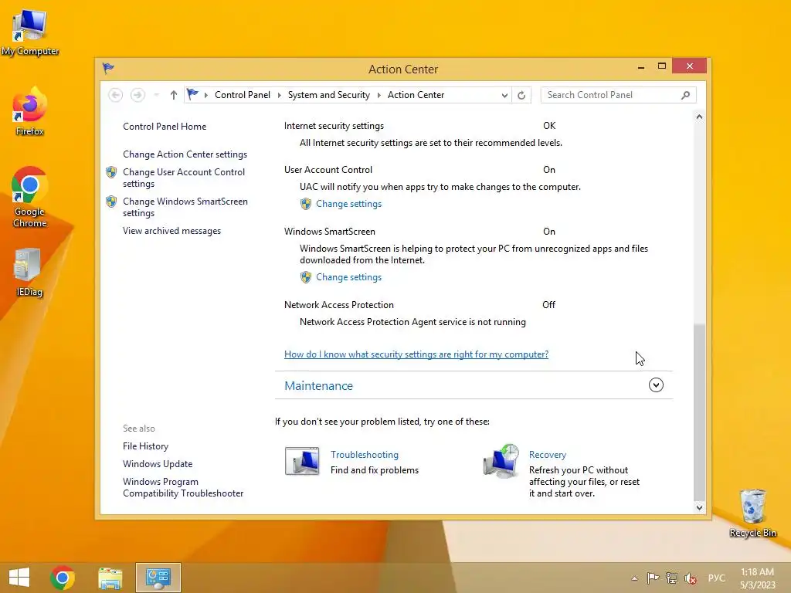Screen dimensions: 791x593
Task: Click User Account Control 'On' status
Action: 549,170
